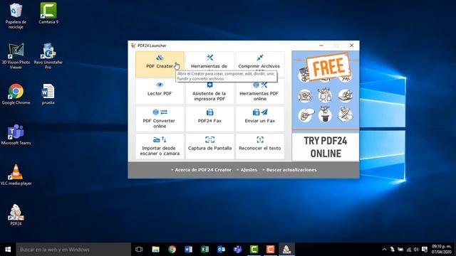Open Reconocer el texto tile

(260, 146)
